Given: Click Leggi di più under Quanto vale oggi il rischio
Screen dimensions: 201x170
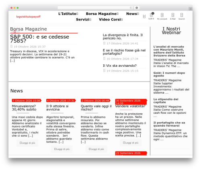Looking at the screenshot, I should coord(96,149).
